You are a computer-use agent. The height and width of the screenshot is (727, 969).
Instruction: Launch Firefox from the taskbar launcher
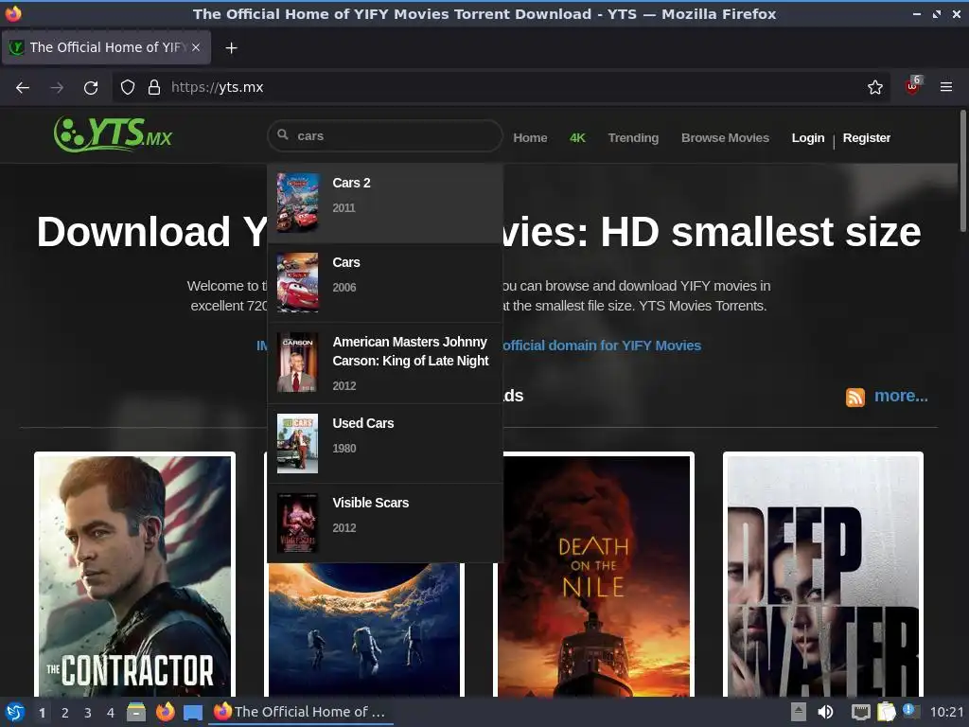pyautogui.click(x=165, y=712)
